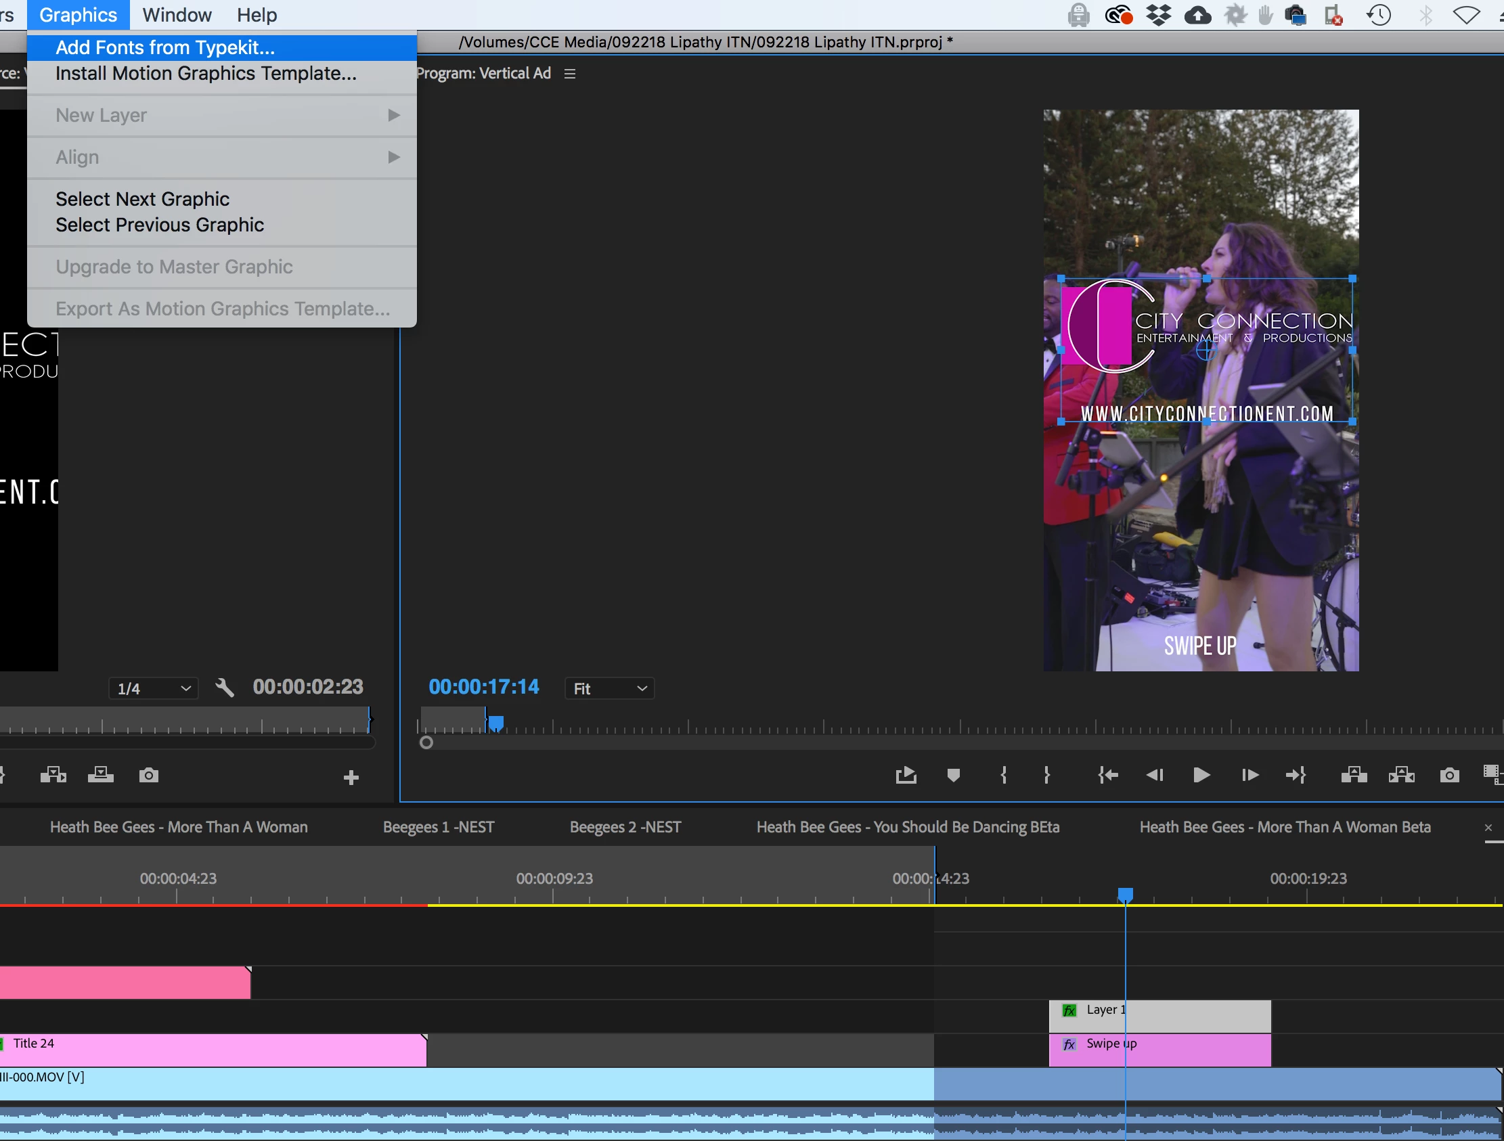1504x1141 pixels.
Task: Click the Program monitor playhead scrubber
Action: [x=496, y=723]
